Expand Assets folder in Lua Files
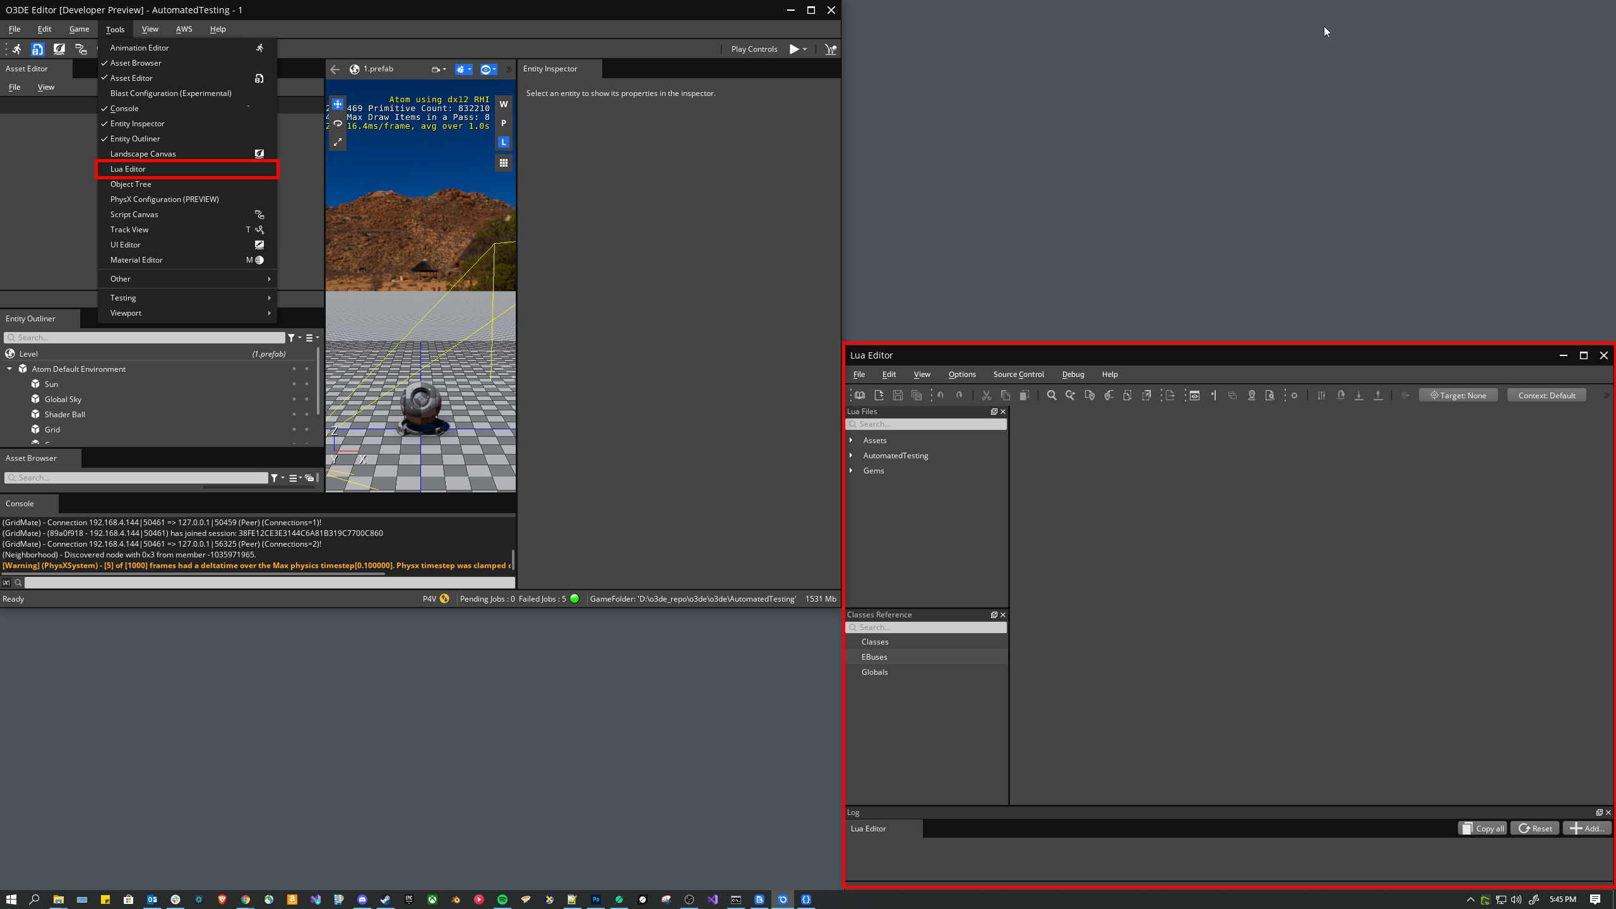 point(851,440)
